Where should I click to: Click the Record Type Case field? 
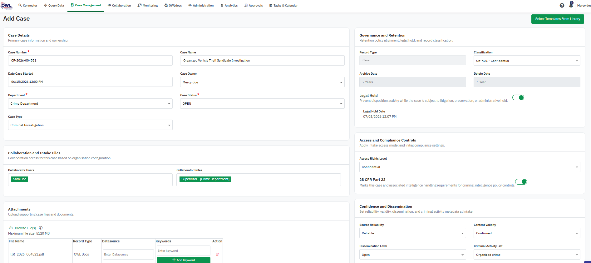tap(413, 60)
